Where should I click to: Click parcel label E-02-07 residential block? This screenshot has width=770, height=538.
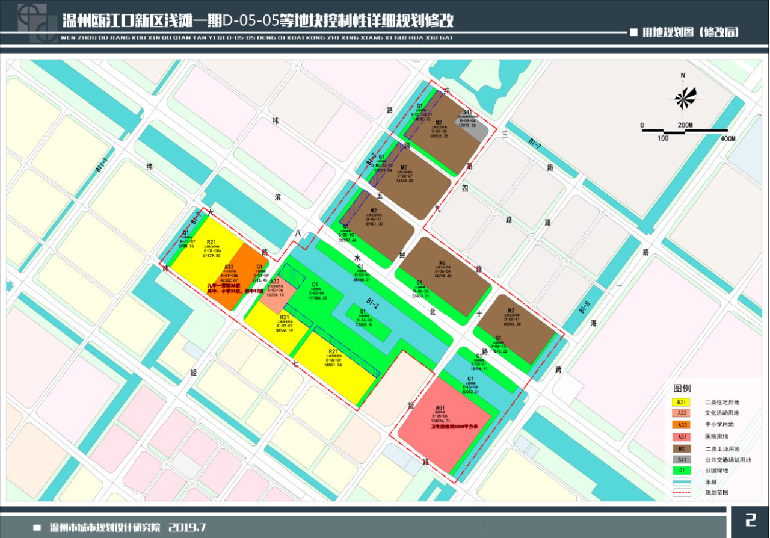(x=285, y=324)
